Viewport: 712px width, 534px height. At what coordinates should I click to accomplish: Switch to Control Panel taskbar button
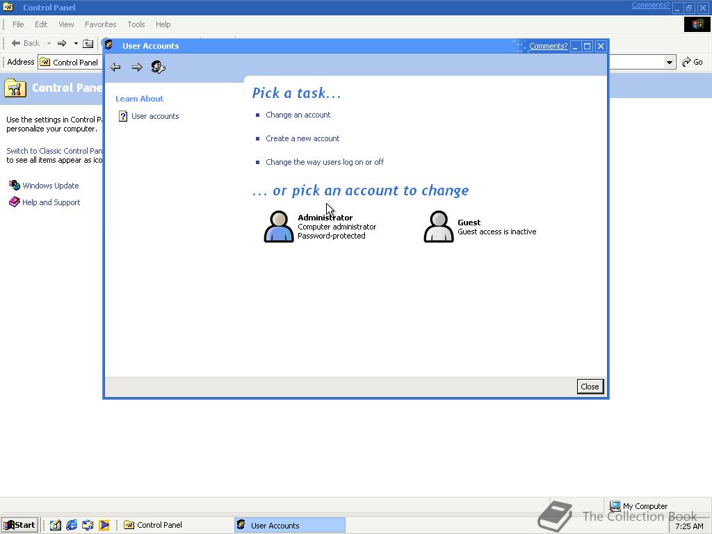click(175, 525)
